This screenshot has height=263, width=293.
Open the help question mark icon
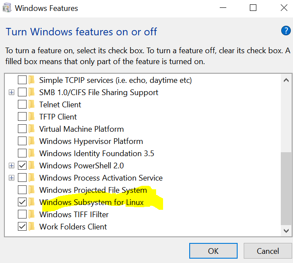pyautogui.click(x=286, y=31)
